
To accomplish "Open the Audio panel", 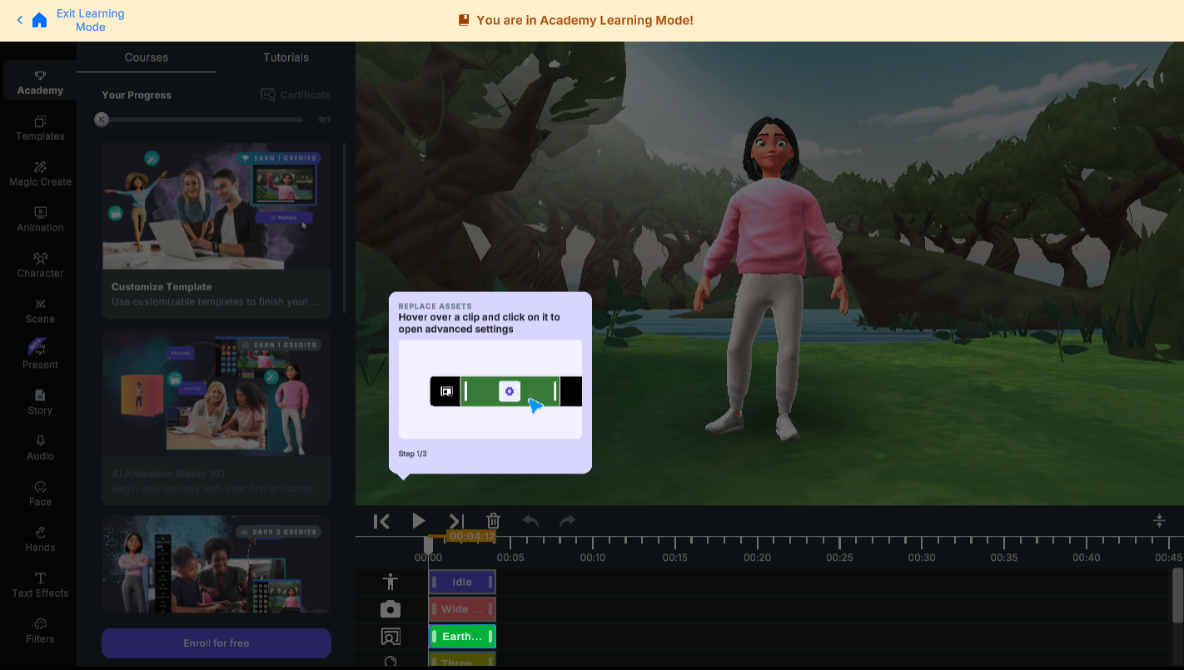I will pyautogui.click(x=39, y=447).
